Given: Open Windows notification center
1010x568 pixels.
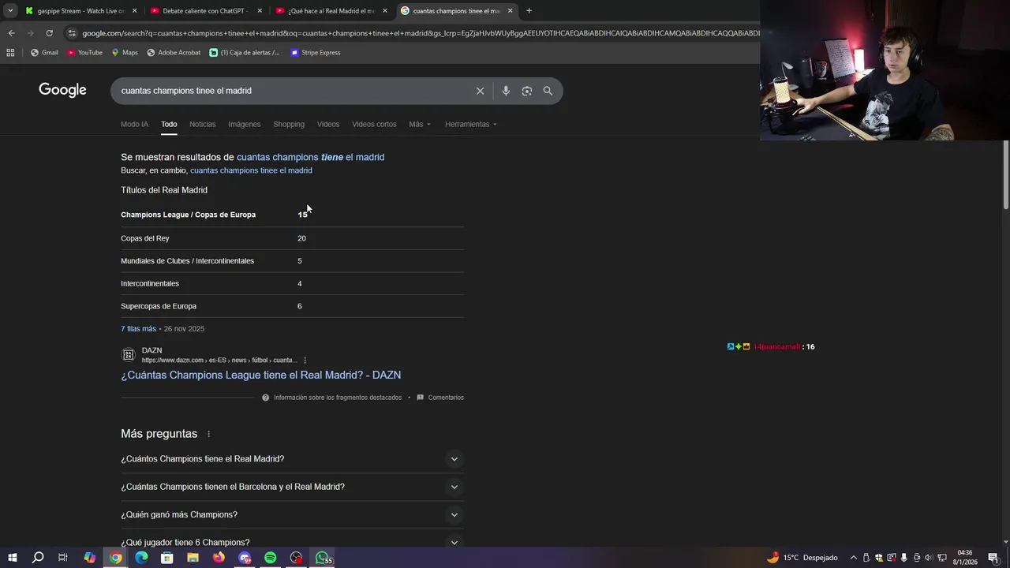Looking at the screenshot, I should point(993,558).
